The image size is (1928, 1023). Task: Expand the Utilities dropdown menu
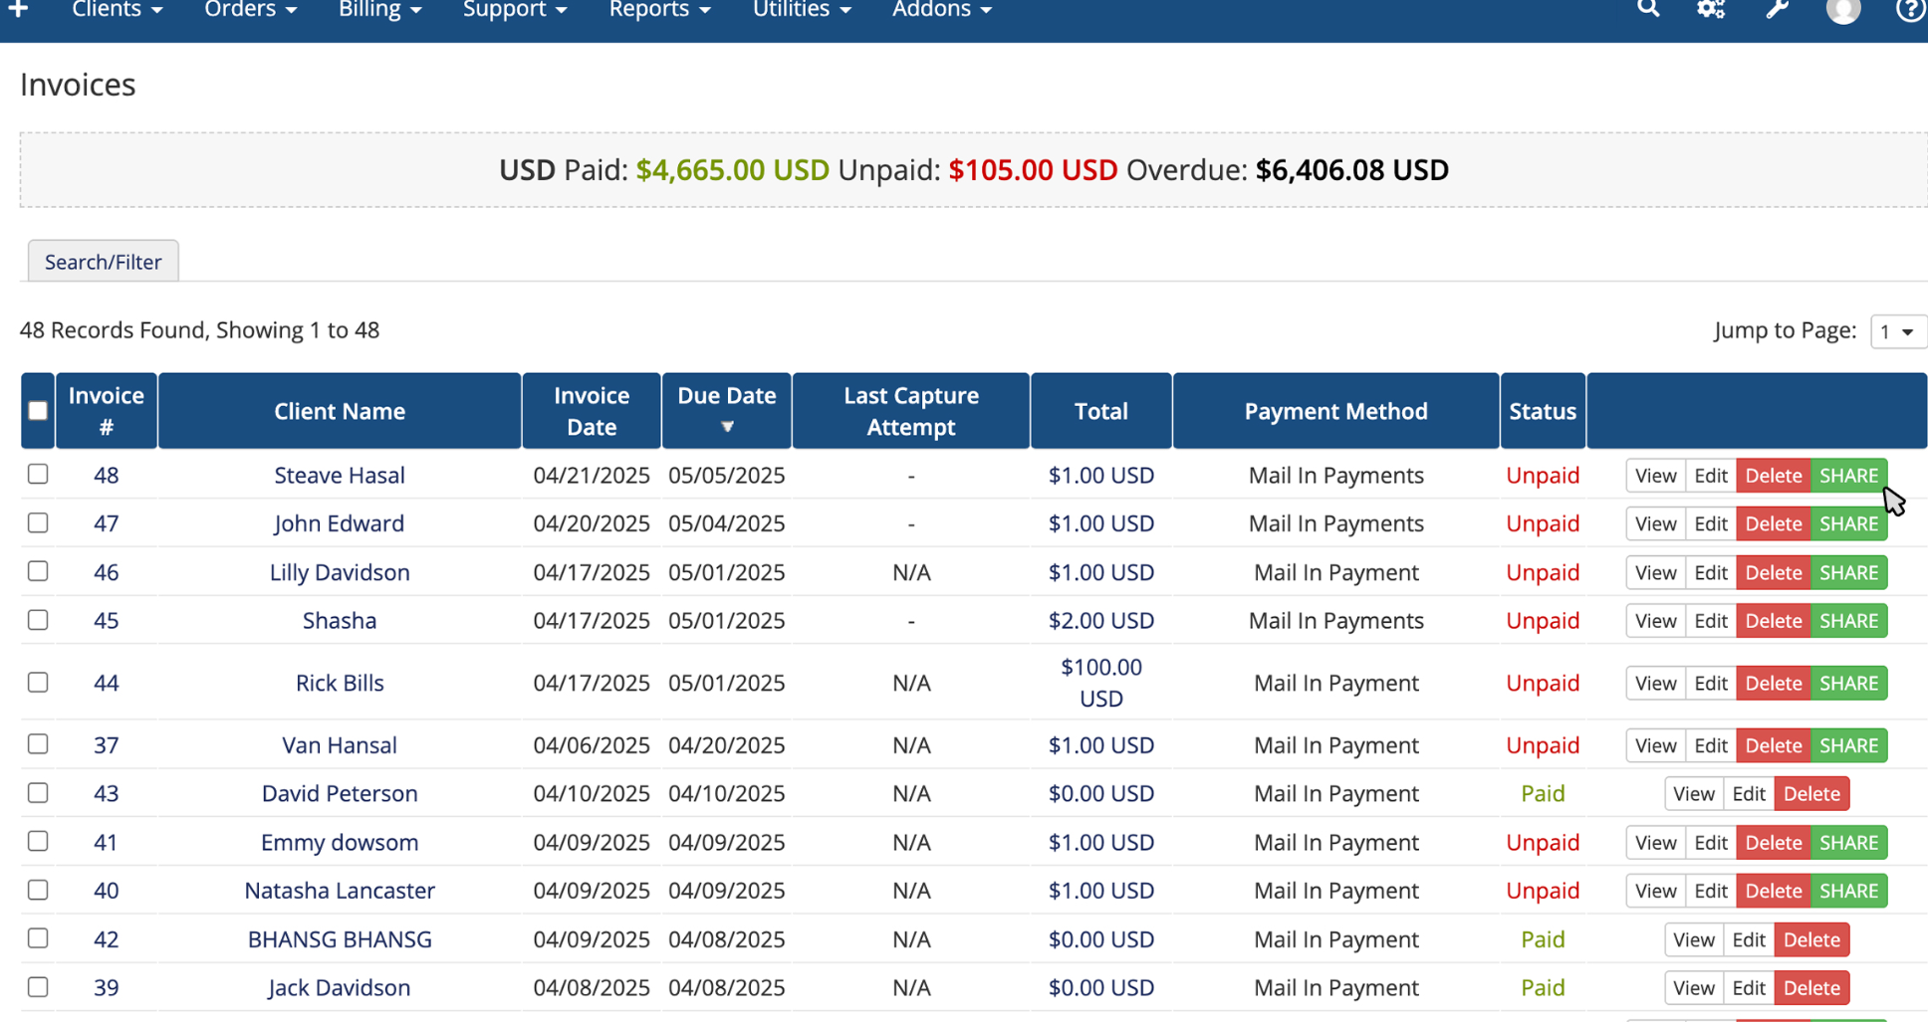[x=802, y=10]
